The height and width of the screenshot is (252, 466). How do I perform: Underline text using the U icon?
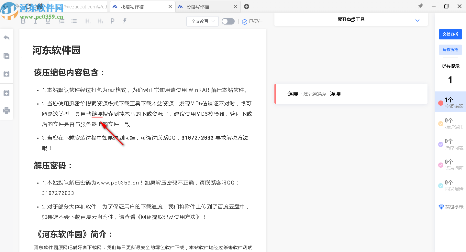48,21
